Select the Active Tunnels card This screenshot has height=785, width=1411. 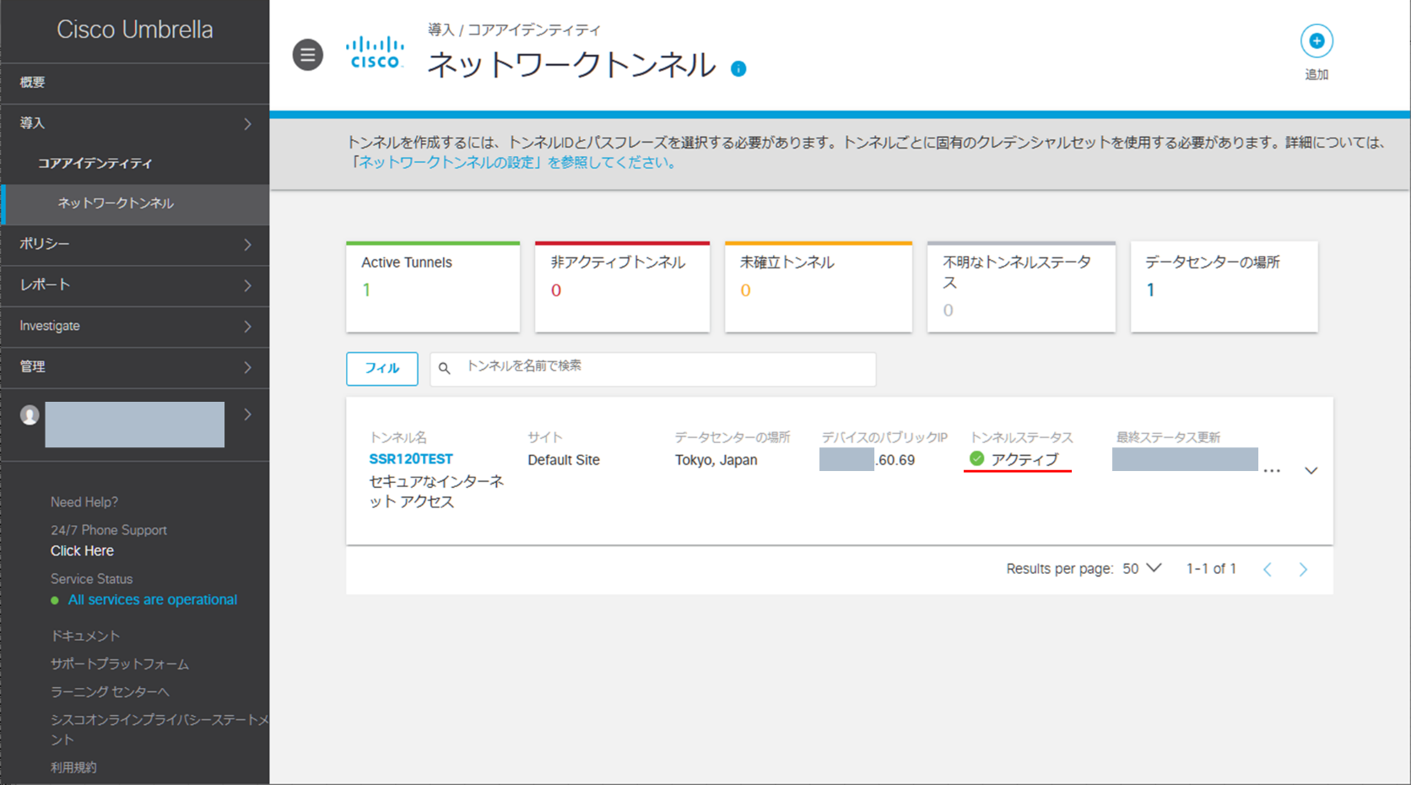(x=433, y=287)
